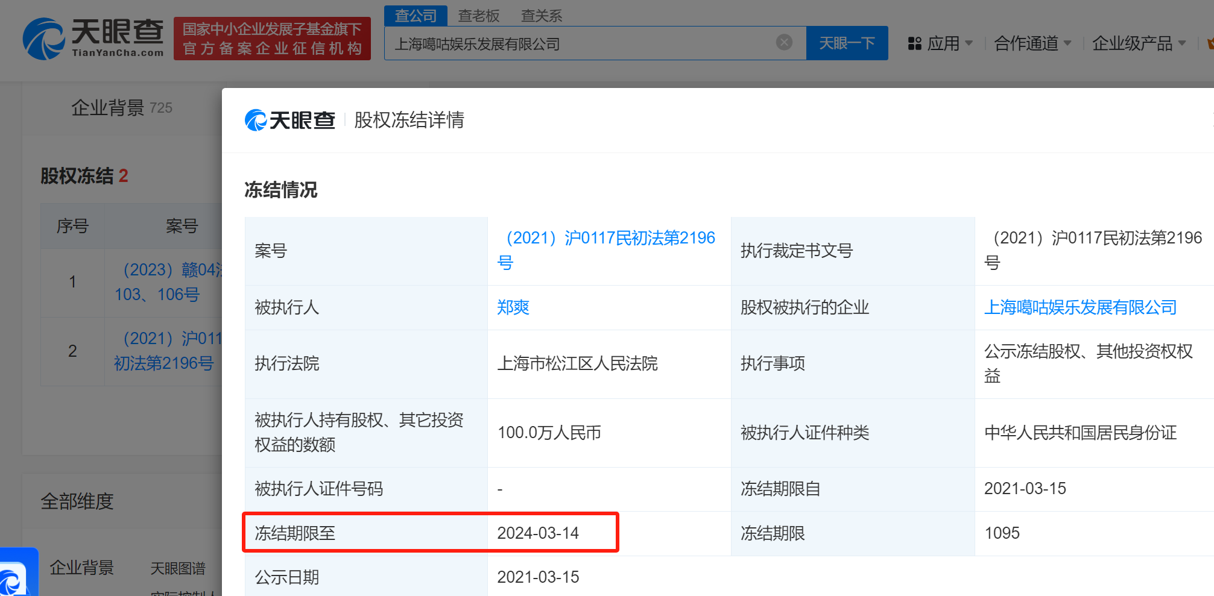The height and width of the screenshot is (596, 1214).
Task: Click the 执行裁定书文号 label cell
Action: 853,251
